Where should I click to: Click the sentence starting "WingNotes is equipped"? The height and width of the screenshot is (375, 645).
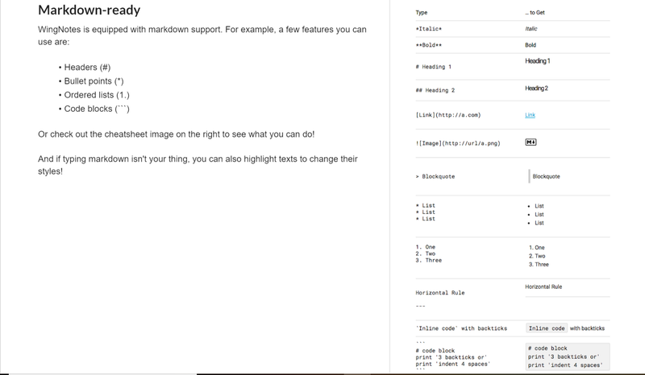tap(202, 35)
